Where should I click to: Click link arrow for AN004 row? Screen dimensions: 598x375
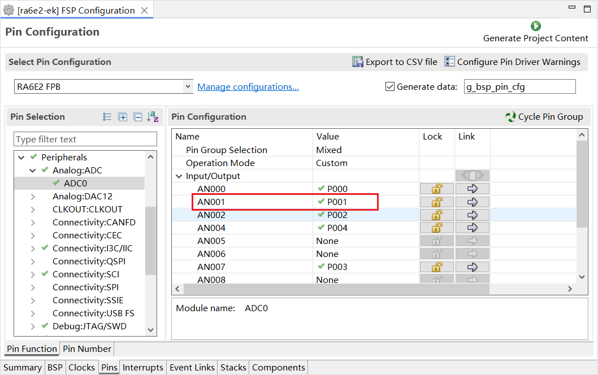pyautogui.click(x=472, y=228)
